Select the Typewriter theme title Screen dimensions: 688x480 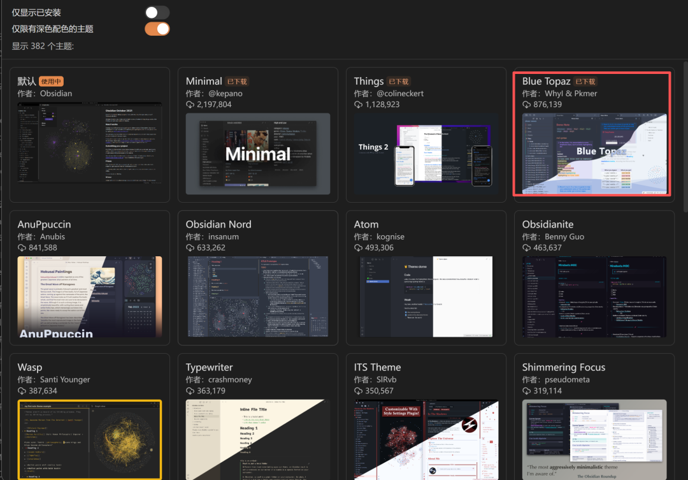[210, 368]
